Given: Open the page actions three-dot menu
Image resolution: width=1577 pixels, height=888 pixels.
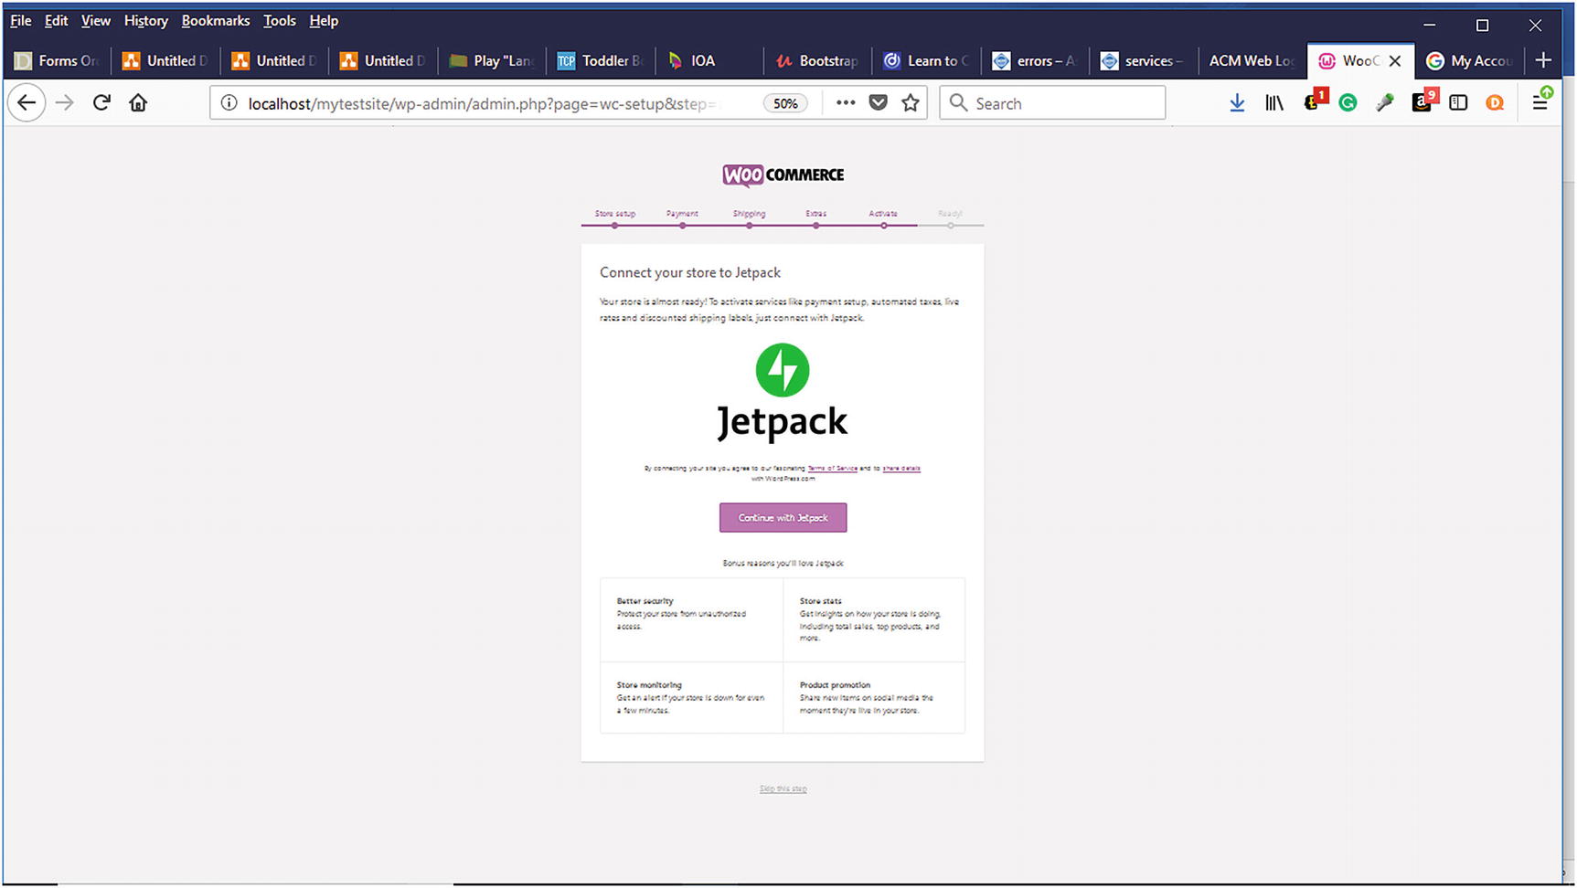Looking at the screenshot, I should tap(846, 102).
